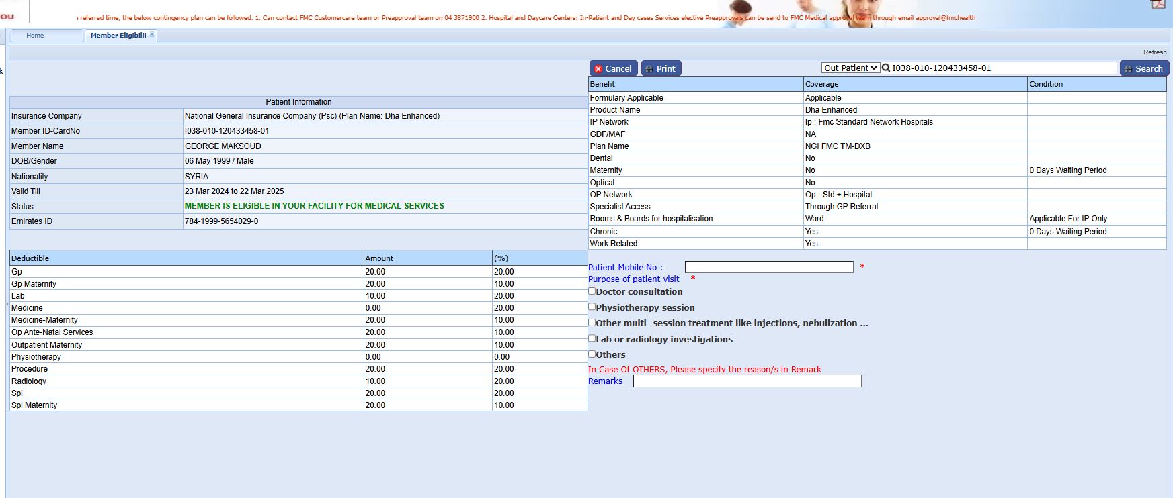1173x498 pixels.
Task: Enable Lab or radiology investigations option
Action: click(592, 338)
